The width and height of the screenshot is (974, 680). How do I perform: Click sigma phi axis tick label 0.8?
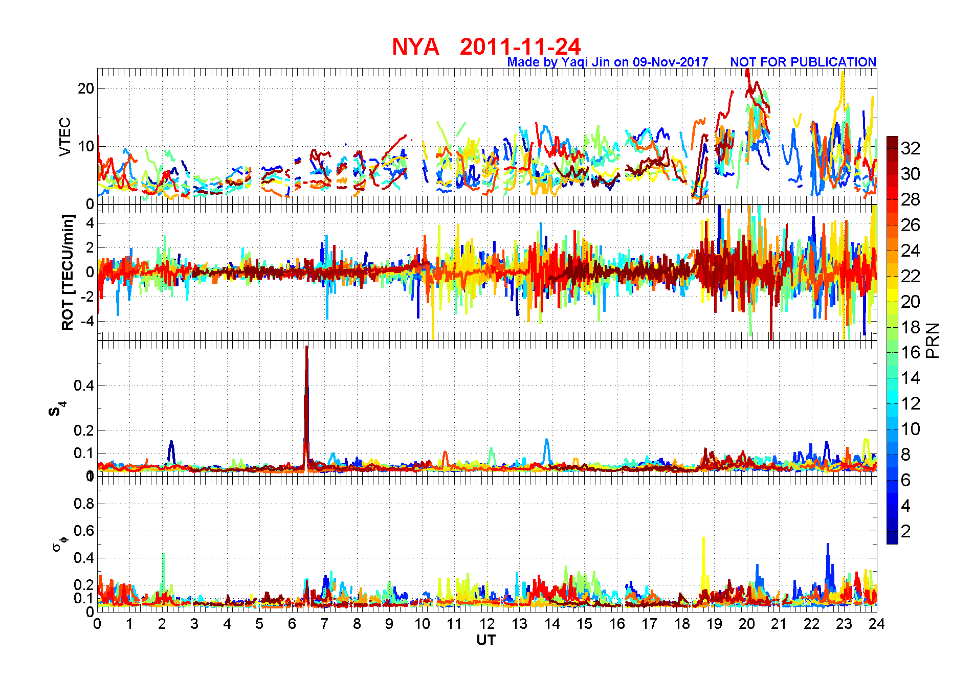coord(84,504)
